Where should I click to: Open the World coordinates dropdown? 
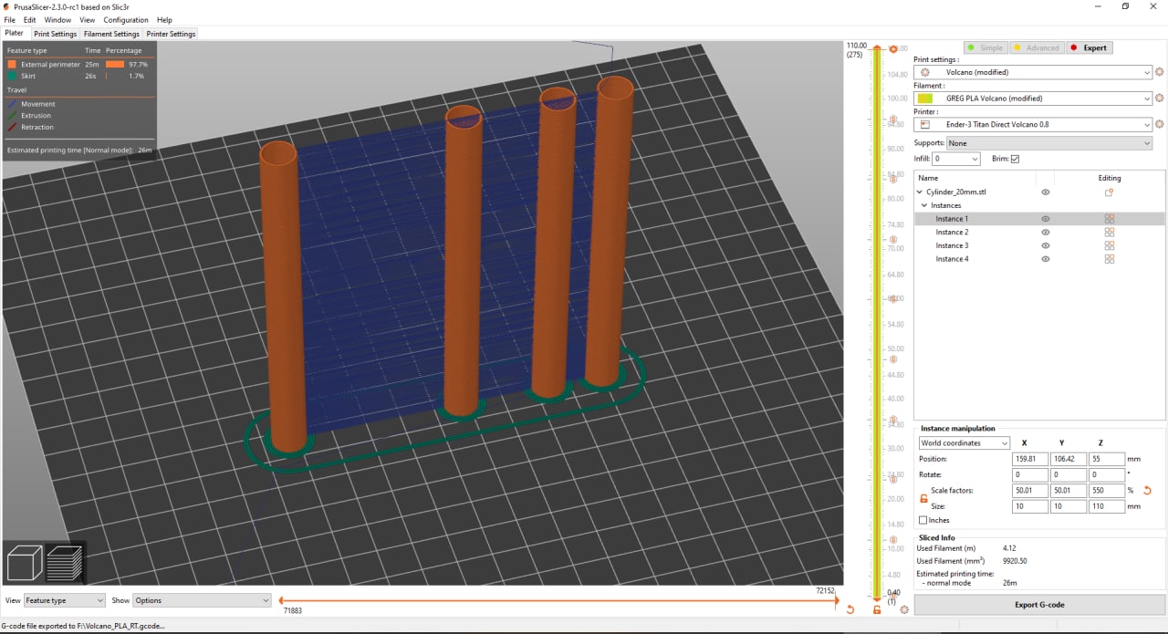tap(964, 443)
